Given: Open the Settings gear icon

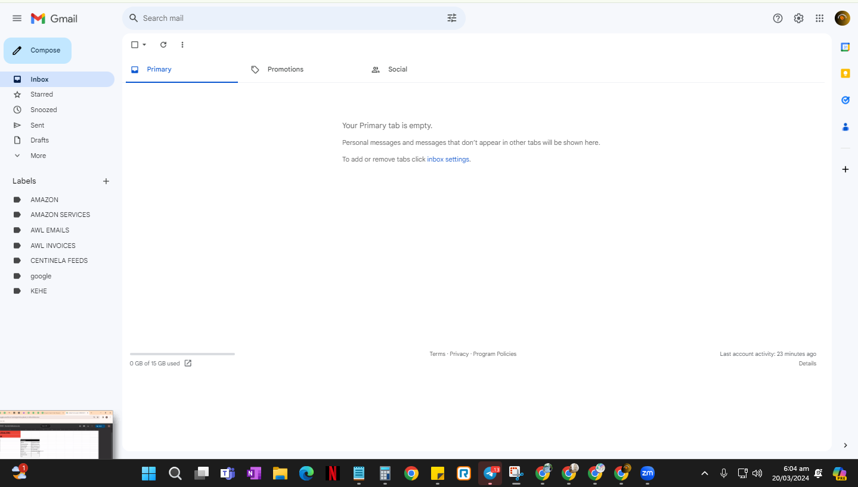Looking at the screenshot, I should tap(799, 18).
